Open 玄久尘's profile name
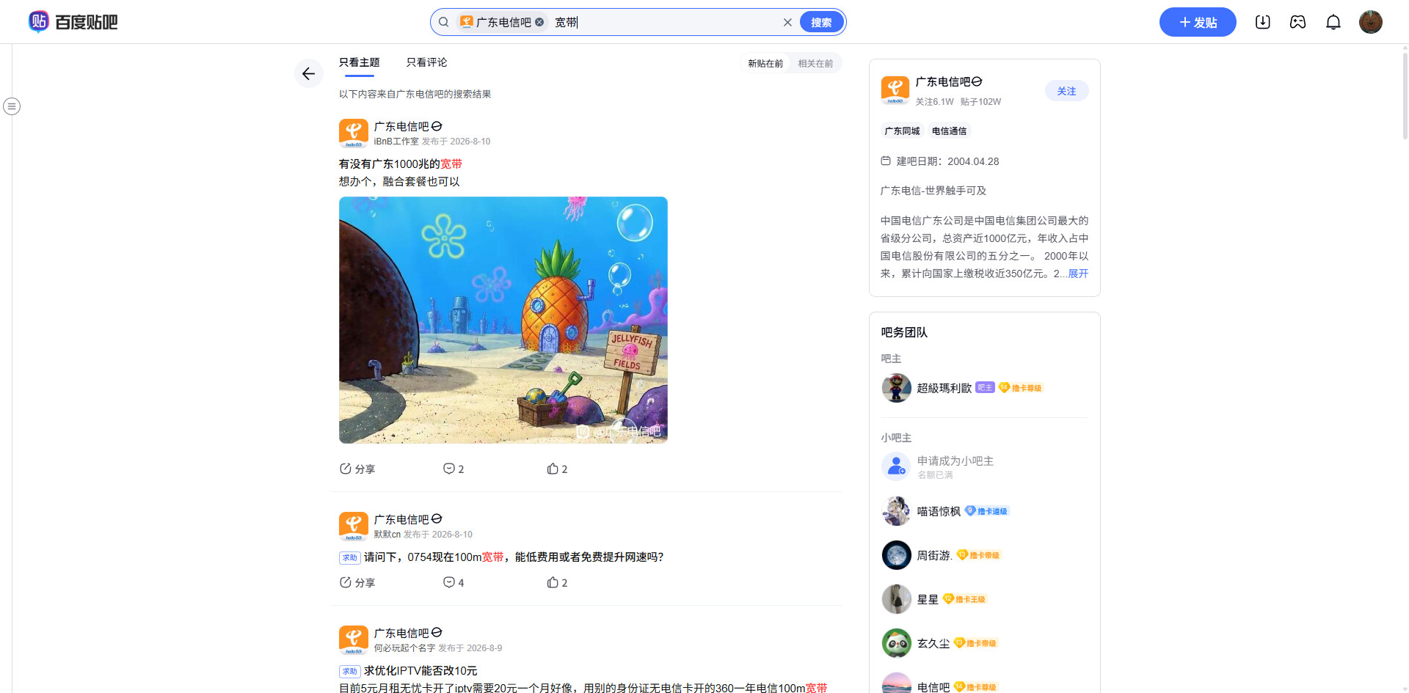The width and height of the screenshot is (1409, 693). [x=933, y=643]
